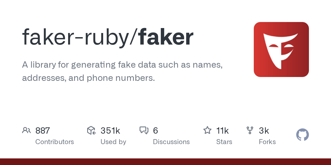Click the 351k used by count
Viewport: 331px width, 165px height.
click(110, 131)
